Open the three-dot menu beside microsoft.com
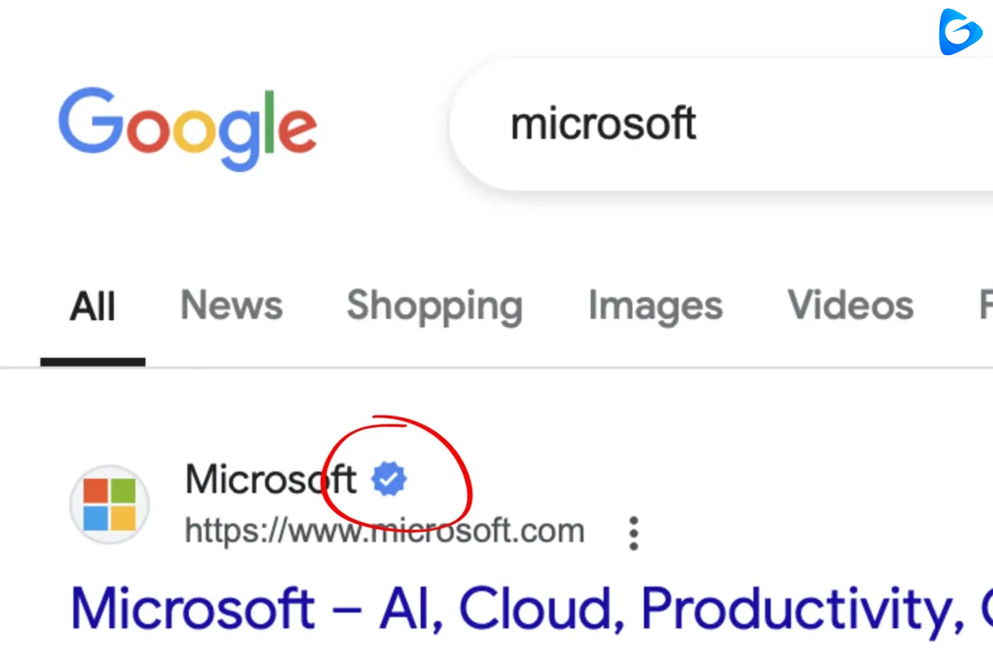This screenshot has height=662, width=993. pos(633,533)
